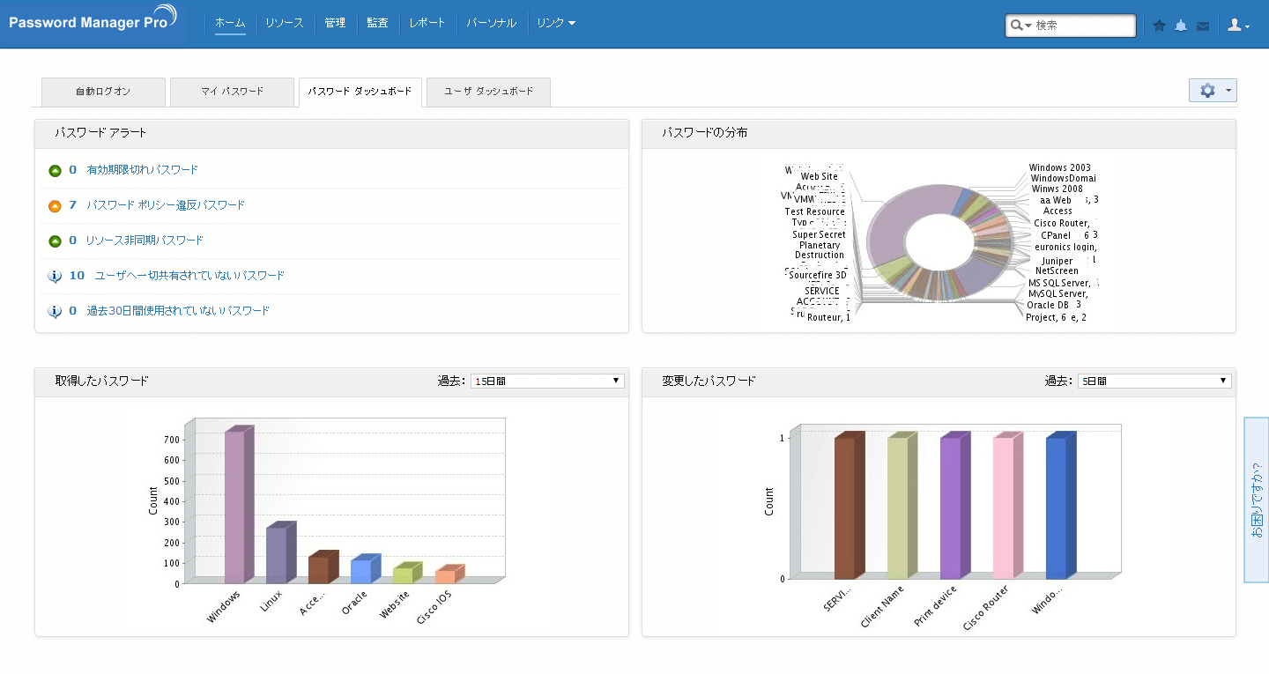Open the 5日間 period dropdown
The width and height of the screenshot is (1269, 674).
pos(1154,381)
